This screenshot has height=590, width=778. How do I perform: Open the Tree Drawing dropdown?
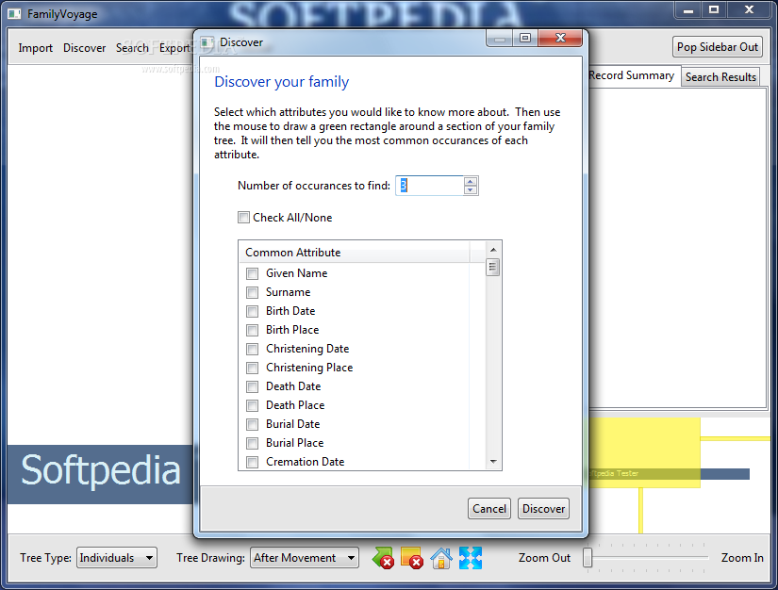305,558
